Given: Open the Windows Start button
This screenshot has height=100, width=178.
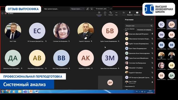Looking at the screenshot, I should (x=3, y=91).
